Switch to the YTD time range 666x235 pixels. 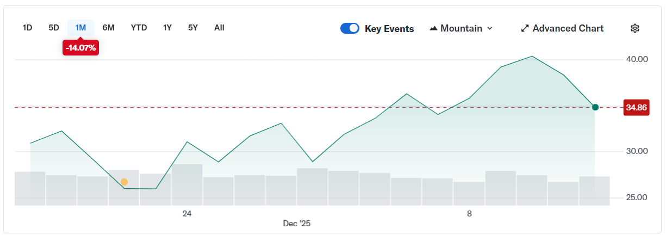tap(139, 28)
